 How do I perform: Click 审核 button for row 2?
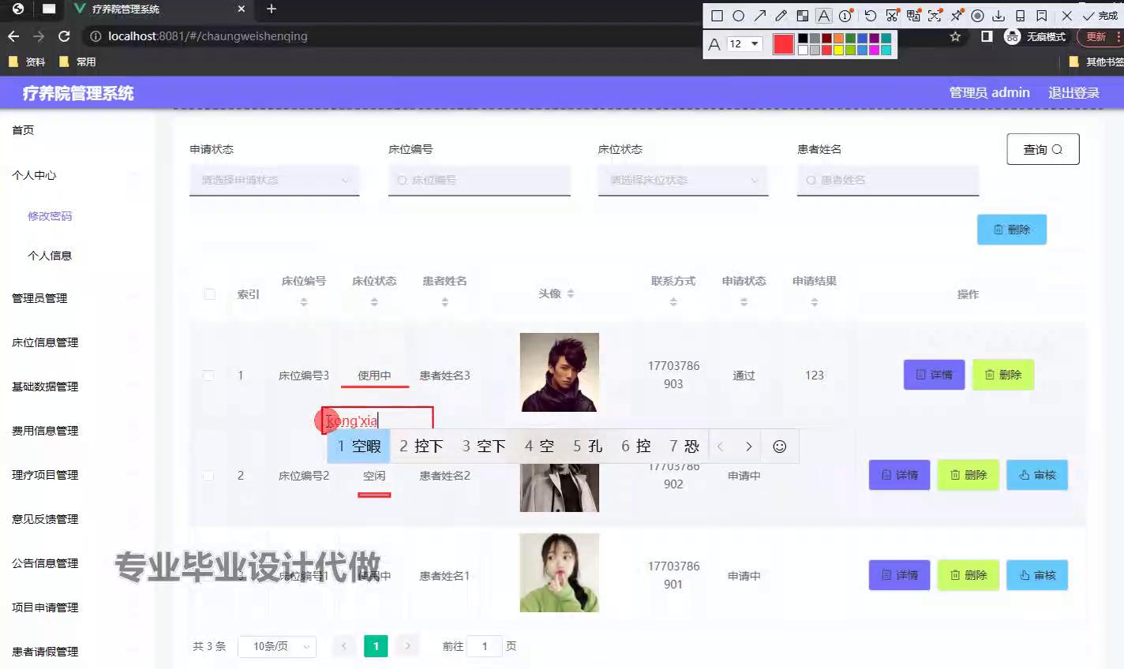coord(1036,475)
